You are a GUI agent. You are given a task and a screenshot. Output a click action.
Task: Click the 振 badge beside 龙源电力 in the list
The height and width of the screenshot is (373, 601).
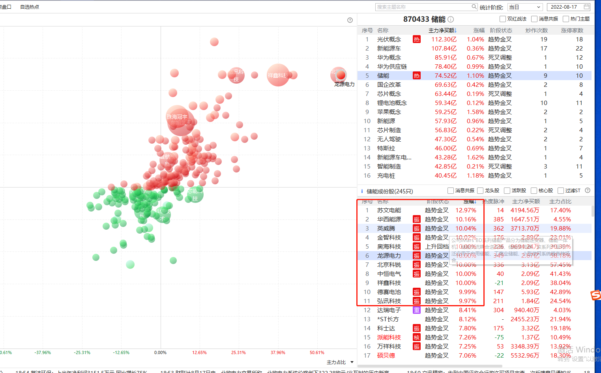(416, 256)
